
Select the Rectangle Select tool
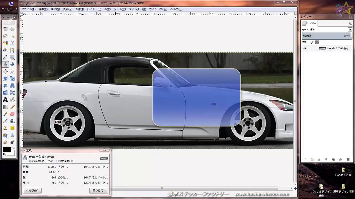click(5, 29)
